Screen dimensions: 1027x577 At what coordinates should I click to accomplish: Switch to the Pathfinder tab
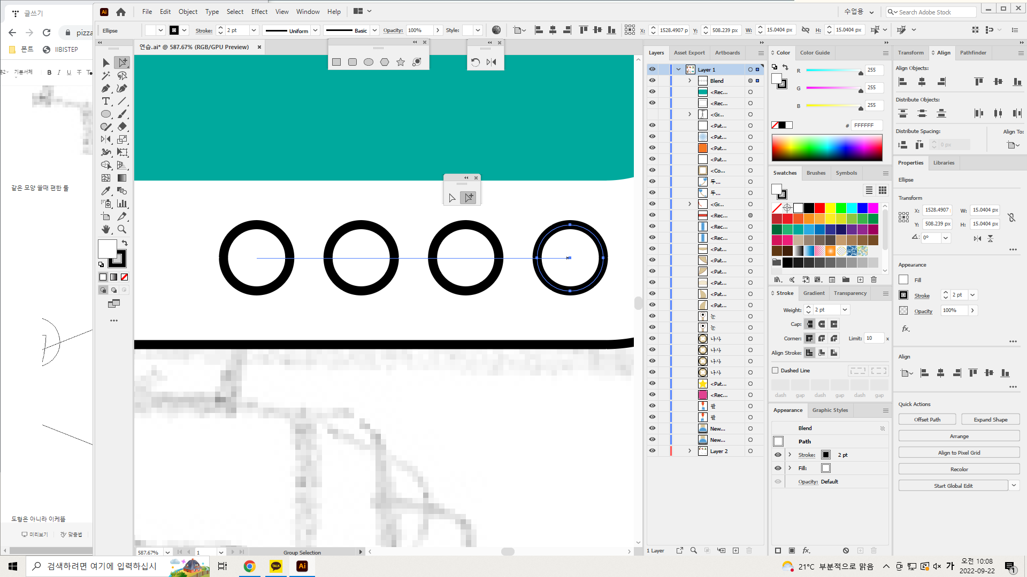coord(973,53)
